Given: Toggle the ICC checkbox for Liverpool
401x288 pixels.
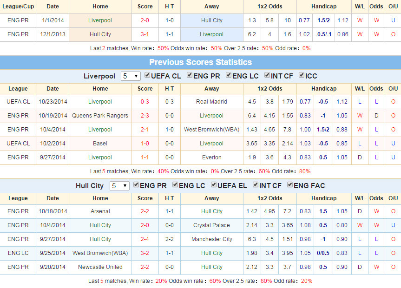Looking at the screenshot, I should tap(302, 75).
